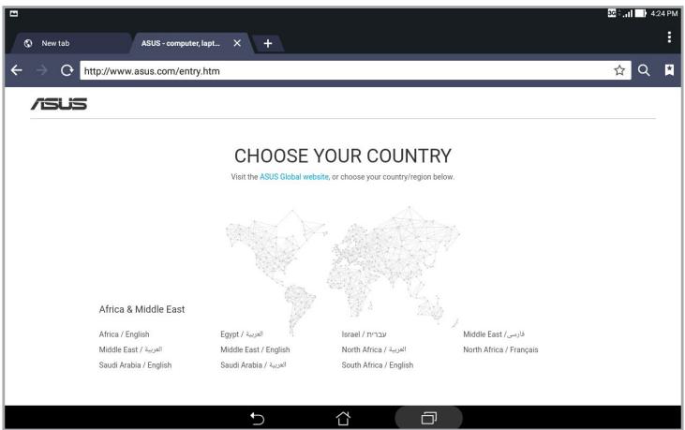Viewport: 685px width, 430px height.
Task: Click the ASUS logo
Action: tap(58, 103)
